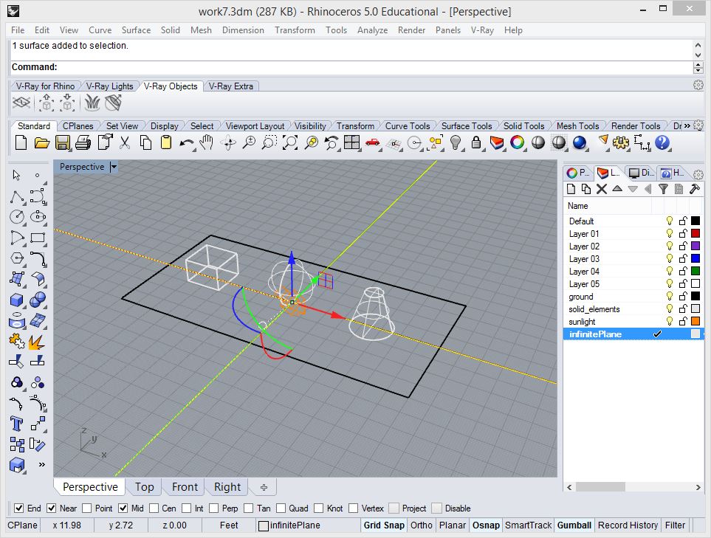Click command history scroll down arrow

coord(698,55)
